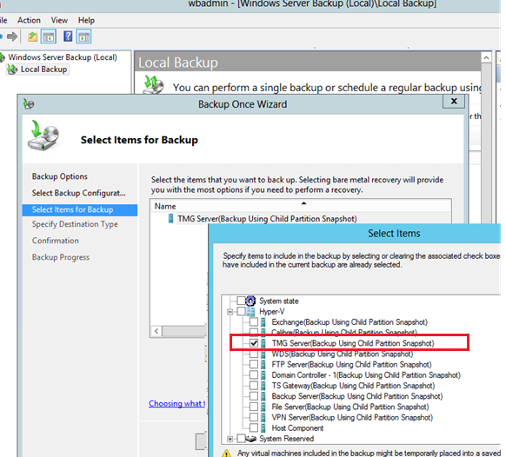This screenshot has height=457, width=506.
Task: Go to Specify Destination Type step
Action: 75,224
